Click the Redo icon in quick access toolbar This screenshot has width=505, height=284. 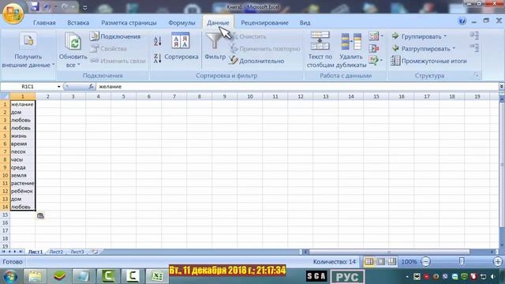(x=65, y=7)
